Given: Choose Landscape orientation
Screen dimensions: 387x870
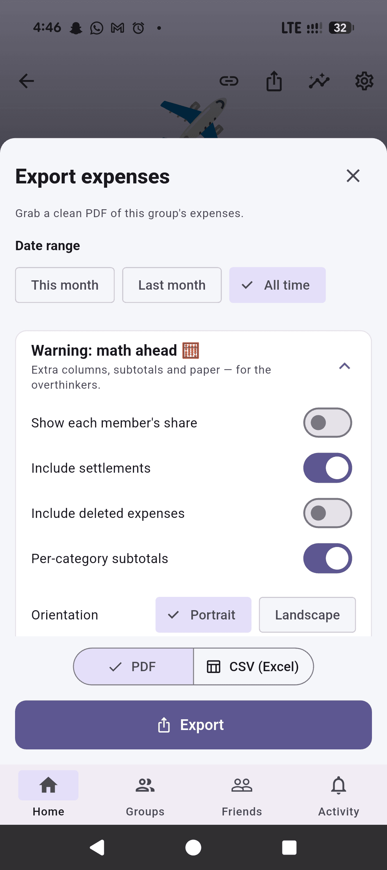Looking at the screenshot, I should tap(307, 615).
